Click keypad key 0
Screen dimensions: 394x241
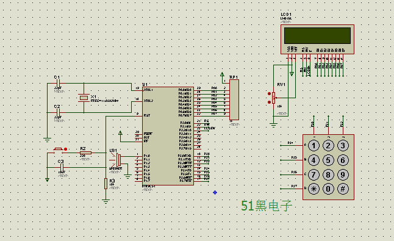point(328,189)
